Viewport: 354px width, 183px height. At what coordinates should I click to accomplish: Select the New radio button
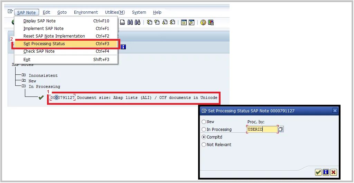tap(204, 122)
